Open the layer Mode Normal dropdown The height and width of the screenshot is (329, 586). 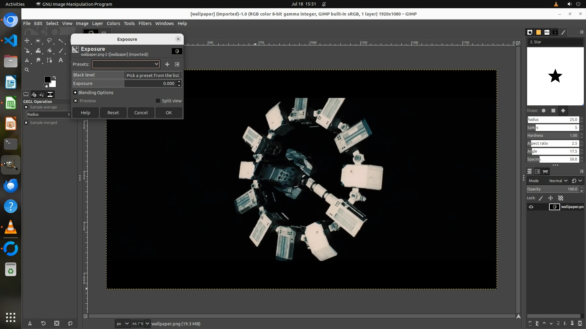tap(558, 181)
